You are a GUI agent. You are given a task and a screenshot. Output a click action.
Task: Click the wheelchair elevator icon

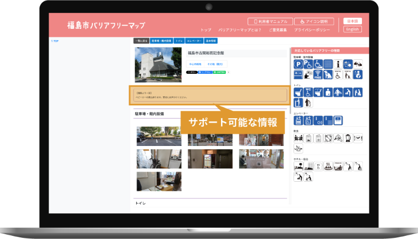pos(308,120)
